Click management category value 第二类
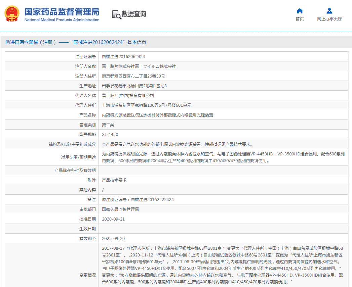Viewport: 352px width, 287px height. click(x=108, y=125)
